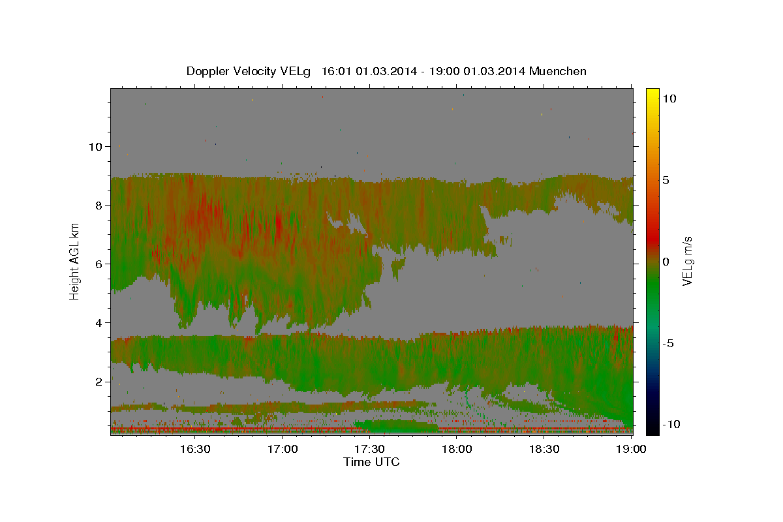The image size is (783, 522).
Task: Click the 16:30 time tick label
Action: [x=195, y=449]
